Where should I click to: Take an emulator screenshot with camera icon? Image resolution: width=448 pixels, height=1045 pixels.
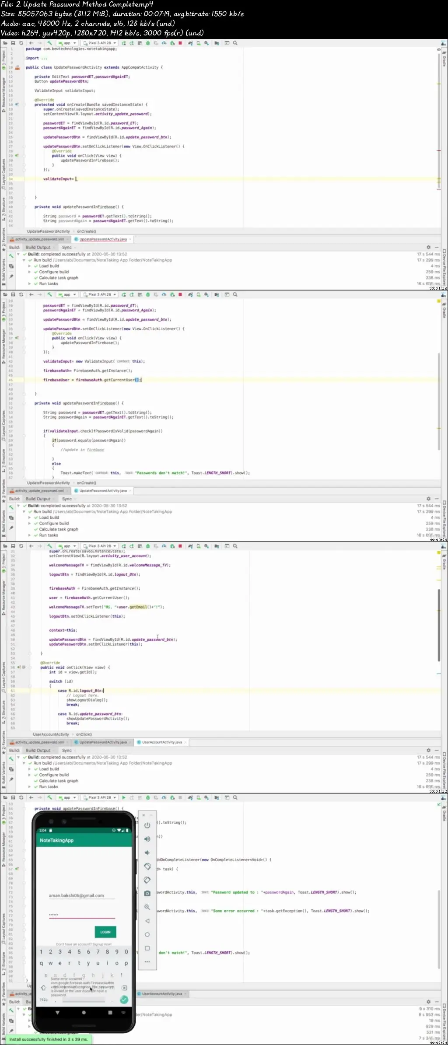pos(147,893)
